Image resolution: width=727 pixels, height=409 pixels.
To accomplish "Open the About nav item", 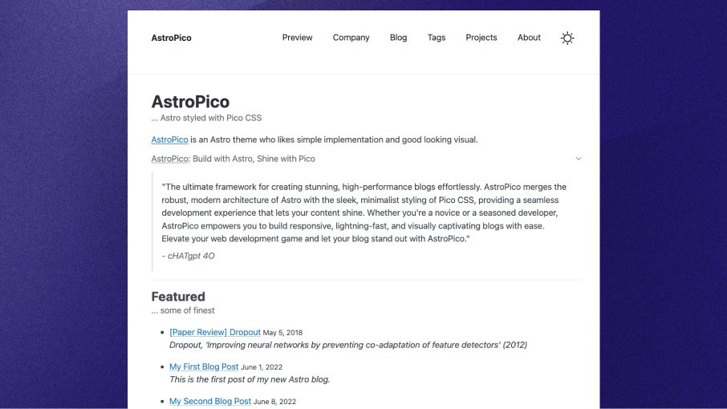I will point(529,38).
